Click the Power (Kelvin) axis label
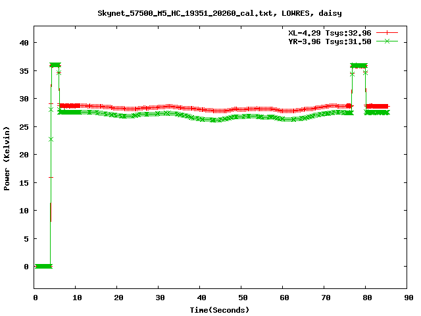 (7, 159)
